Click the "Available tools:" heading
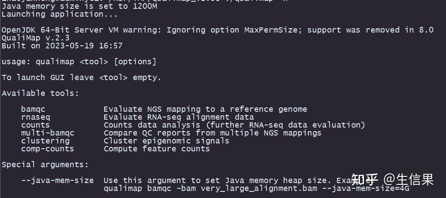The width and height of the screenshot is (446, 198). pyautogui.click(x=40, y=93)
